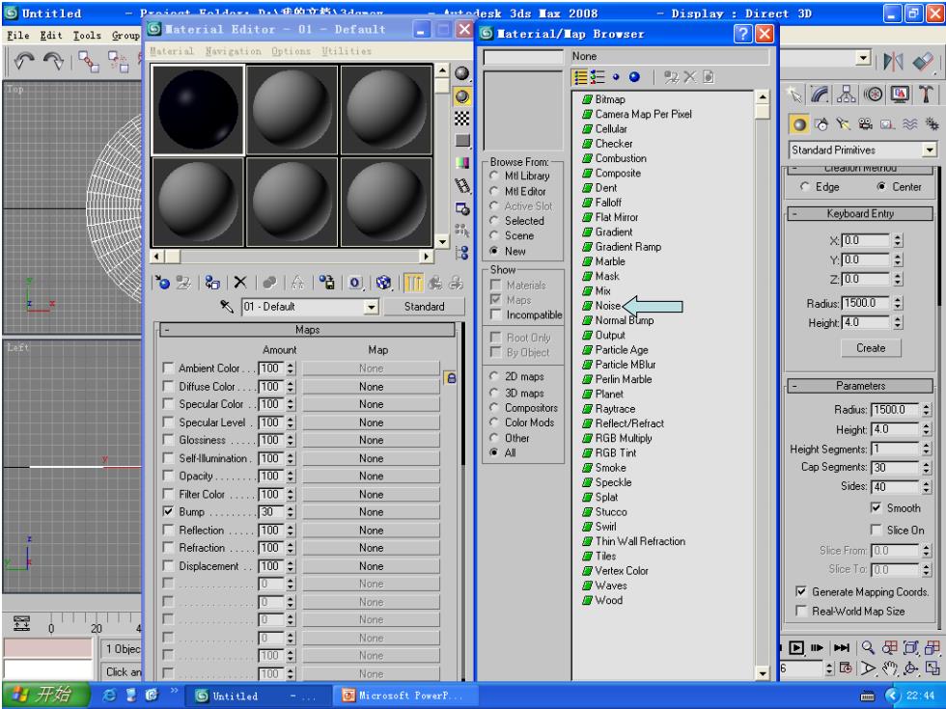
Task: Select View List + Icons in Browser
Action: 598,77
